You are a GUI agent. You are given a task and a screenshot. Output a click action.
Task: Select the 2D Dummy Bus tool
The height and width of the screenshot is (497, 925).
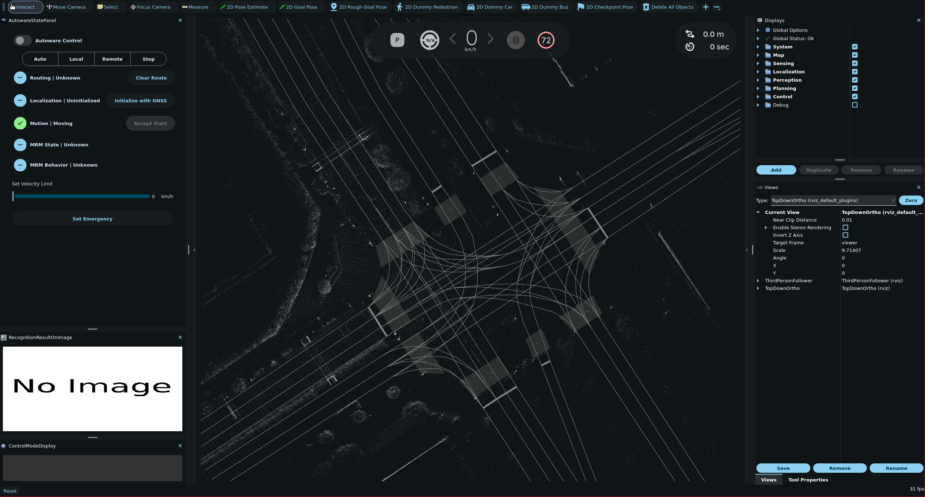click(x=545, y=7)
